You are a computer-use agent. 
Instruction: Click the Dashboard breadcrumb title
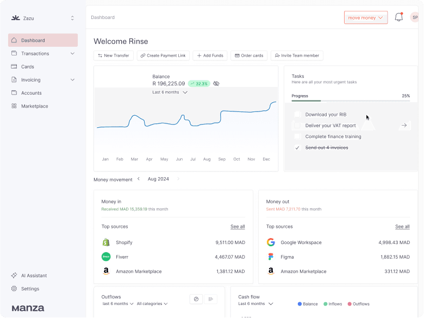[103, 17]
